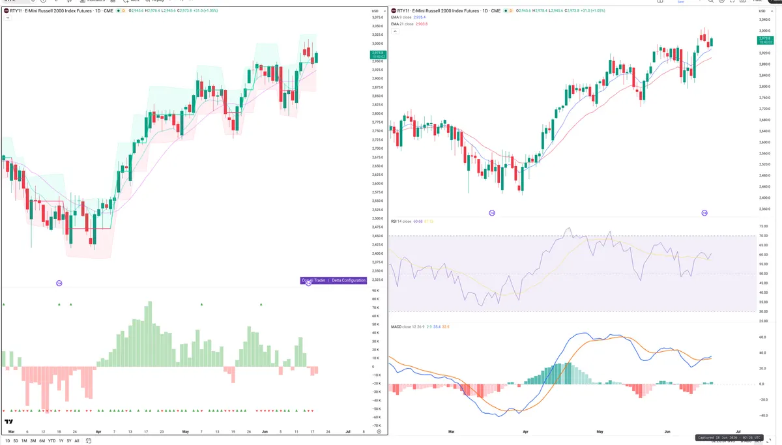Collapse the right chart indicator legend chevron
782x445 pixels.
pos(395,31)
